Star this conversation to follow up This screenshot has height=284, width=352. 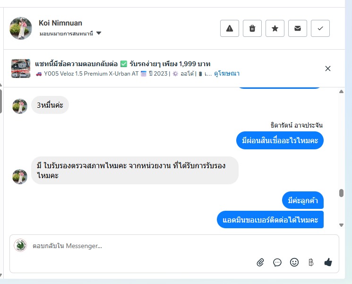point(275,28)
